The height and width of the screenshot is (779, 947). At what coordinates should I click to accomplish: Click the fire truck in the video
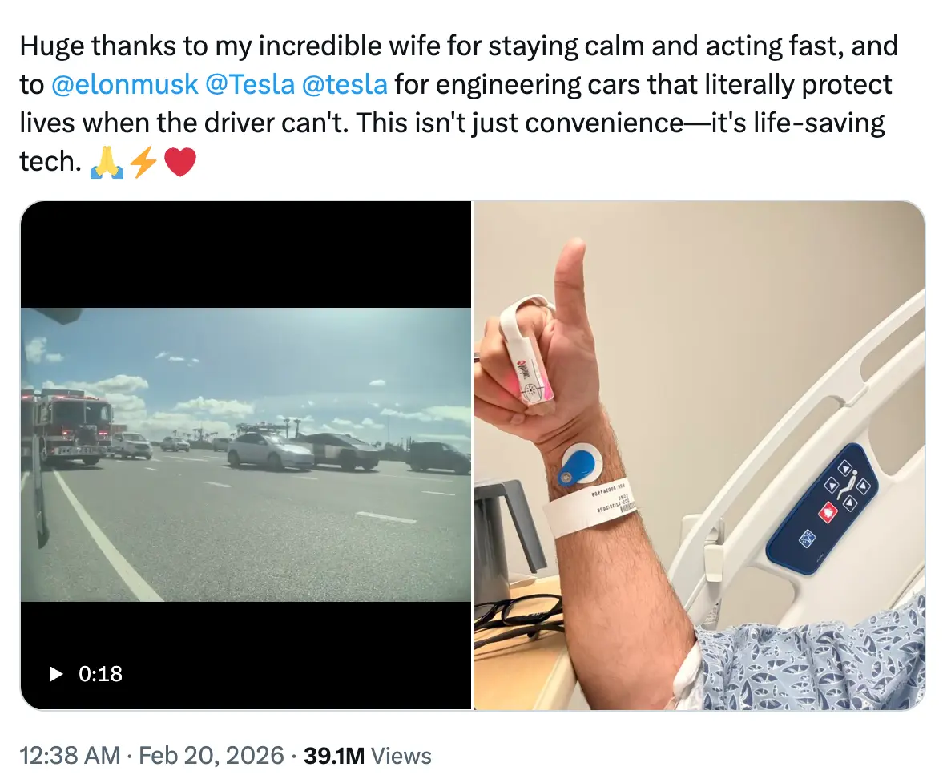[72, 425]
